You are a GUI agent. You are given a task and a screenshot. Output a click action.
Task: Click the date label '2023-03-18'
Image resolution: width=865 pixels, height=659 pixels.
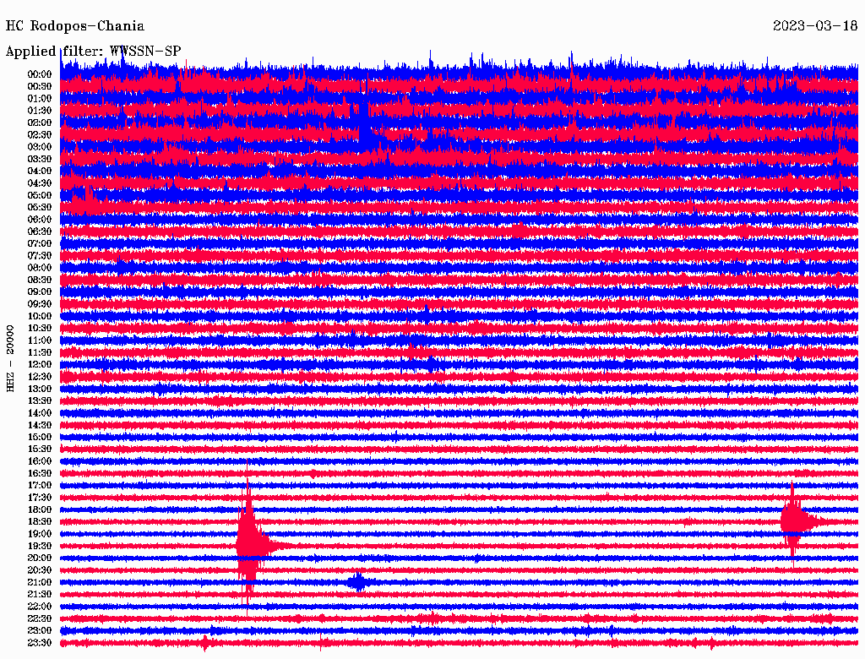(815, 26)
